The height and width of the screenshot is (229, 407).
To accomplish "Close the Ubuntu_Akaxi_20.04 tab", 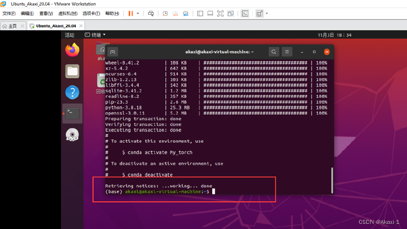I will [81, 26].
